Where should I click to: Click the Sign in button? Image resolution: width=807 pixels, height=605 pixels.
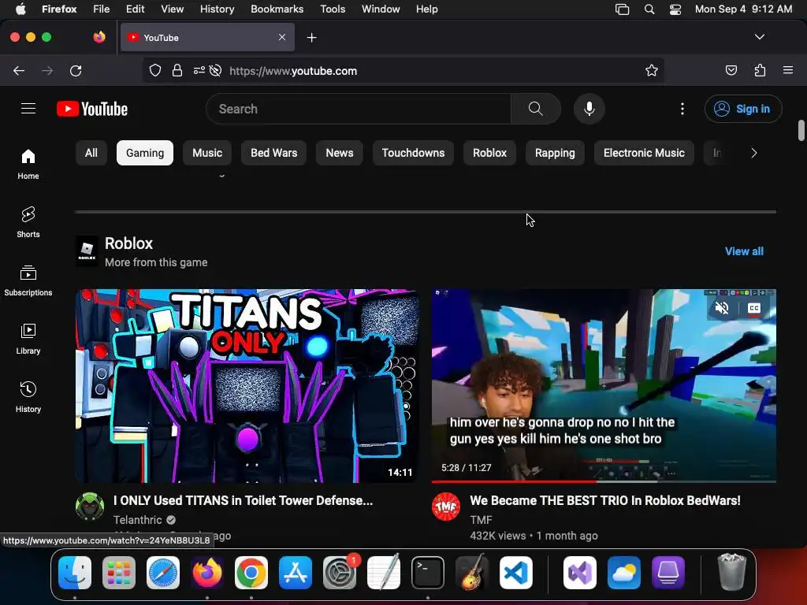743,109
